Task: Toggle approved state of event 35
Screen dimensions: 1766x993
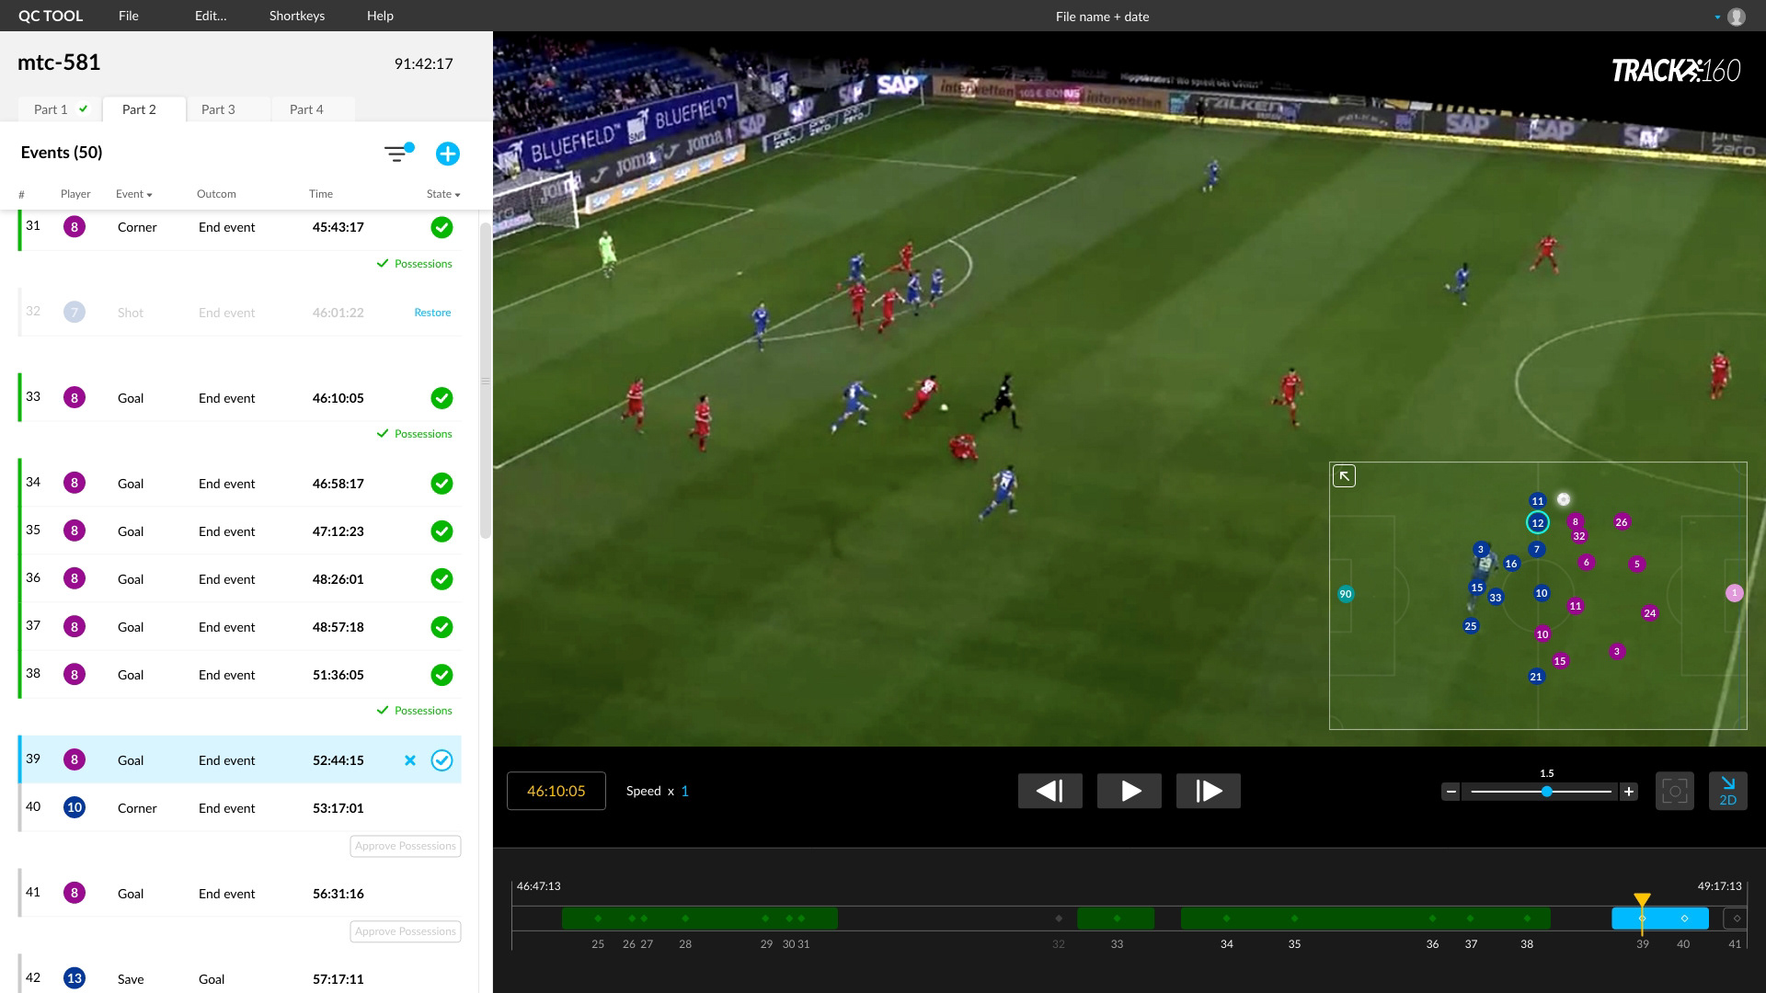Action: click(x=442, y=531)
